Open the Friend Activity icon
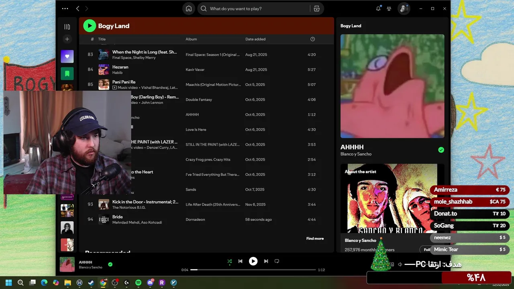Image resolution: width=514 pixels, height=289 pixels. (389, 8)
